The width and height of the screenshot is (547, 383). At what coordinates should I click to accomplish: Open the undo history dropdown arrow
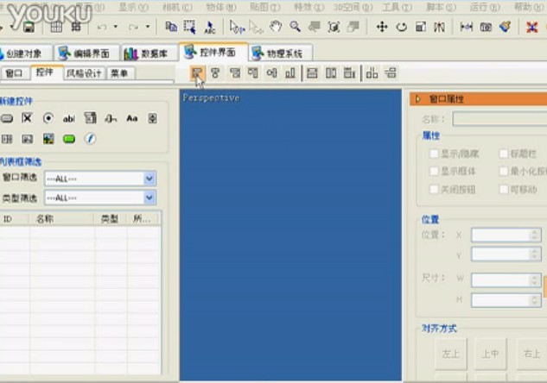tap(116, 27)
